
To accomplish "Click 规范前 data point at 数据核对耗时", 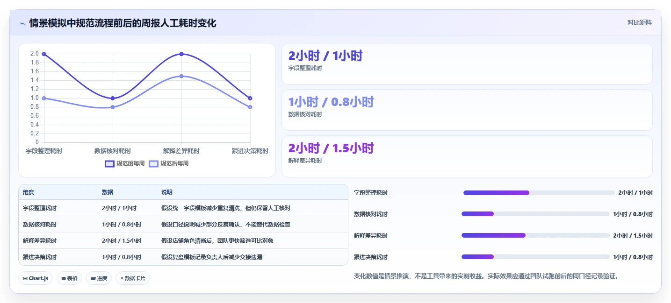I will coord(113,98).
